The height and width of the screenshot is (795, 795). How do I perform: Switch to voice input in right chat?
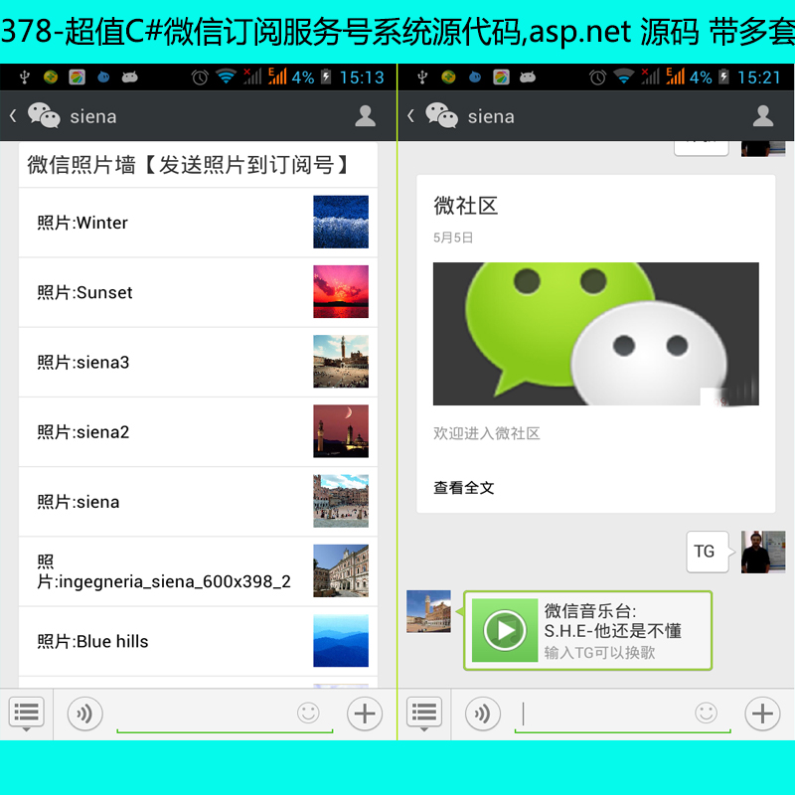tap(483, 714)
